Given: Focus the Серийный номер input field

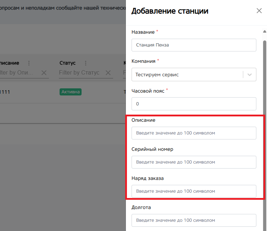Looking at the screenshot, I should pyautogui.click(x=194, y=162).
